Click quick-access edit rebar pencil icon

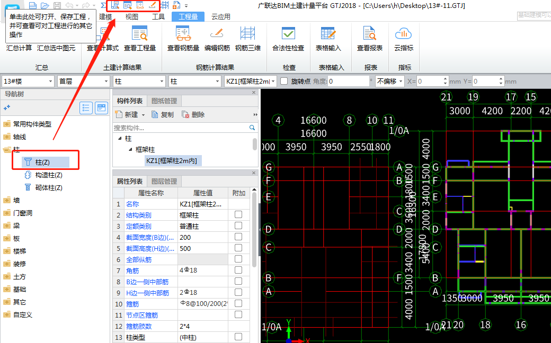152,5
